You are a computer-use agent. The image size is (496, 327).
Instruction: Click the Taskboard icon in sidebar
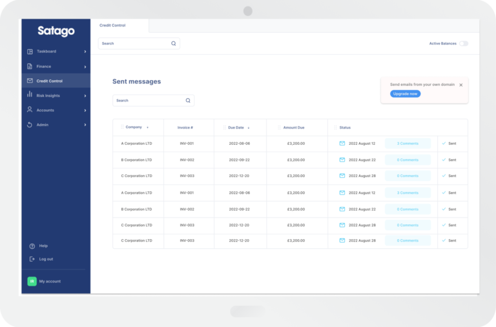(30, 52)
